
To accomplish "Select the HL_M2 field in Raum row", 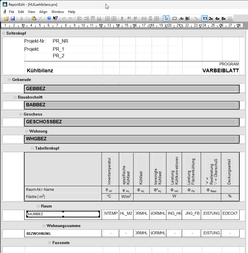I will (126, 213).
